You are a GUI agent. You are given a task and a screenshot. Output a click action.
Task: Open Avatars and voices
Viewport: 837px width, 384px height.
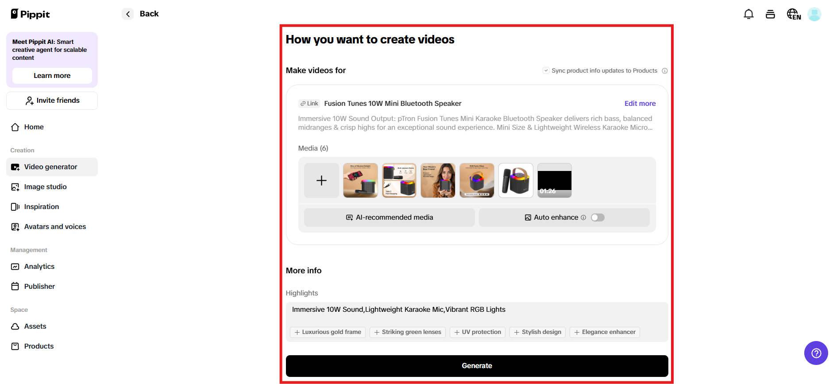(x=52, y=227)
